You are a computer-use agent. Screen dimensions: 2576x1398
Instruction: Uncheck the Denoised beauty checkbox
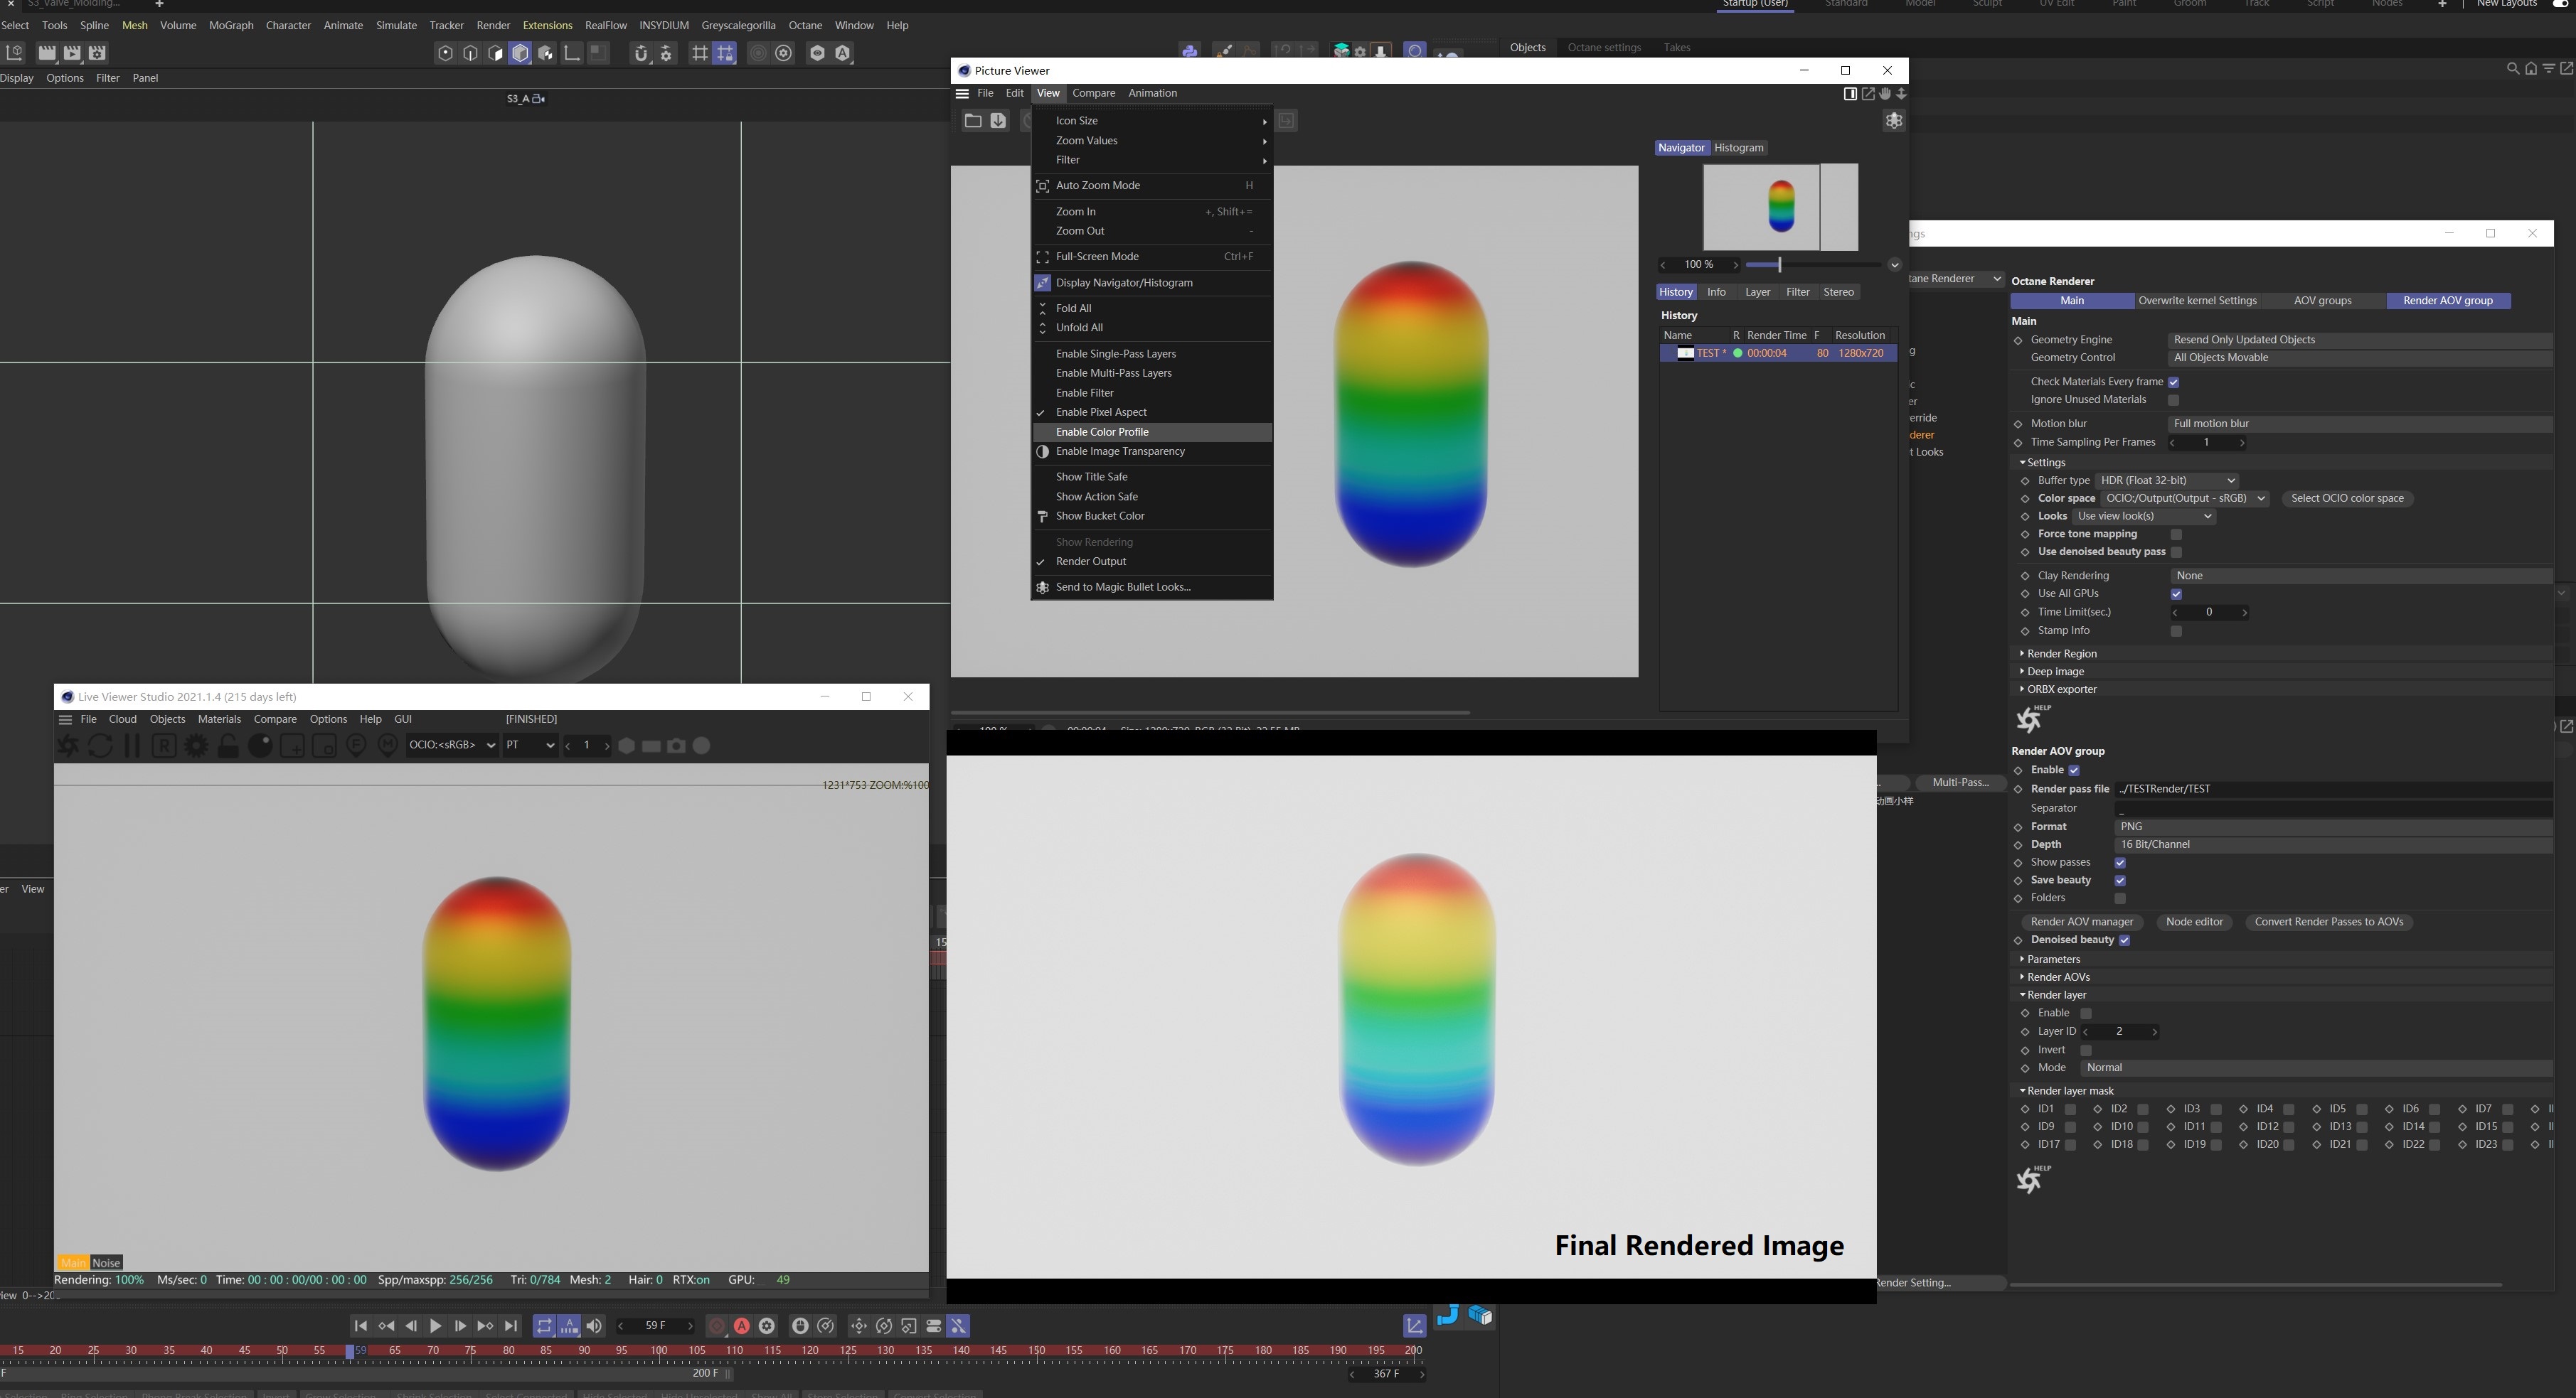[x=2124, y=940]
